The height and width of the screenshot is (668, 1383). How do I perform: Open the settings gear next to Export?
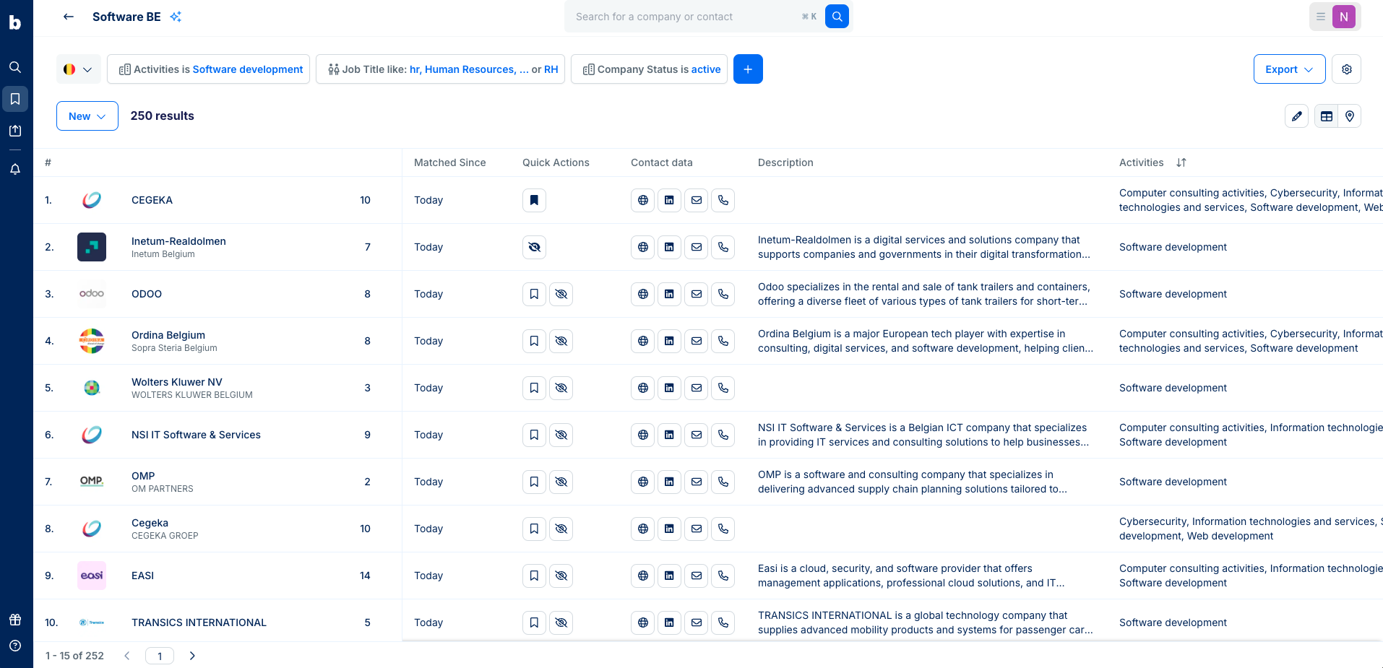click(x=1347, y=69)
